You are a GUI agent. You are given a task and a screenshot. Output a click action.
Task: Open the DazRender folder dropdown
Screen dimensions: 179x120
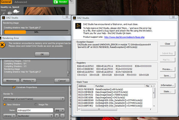coord(35,116)
